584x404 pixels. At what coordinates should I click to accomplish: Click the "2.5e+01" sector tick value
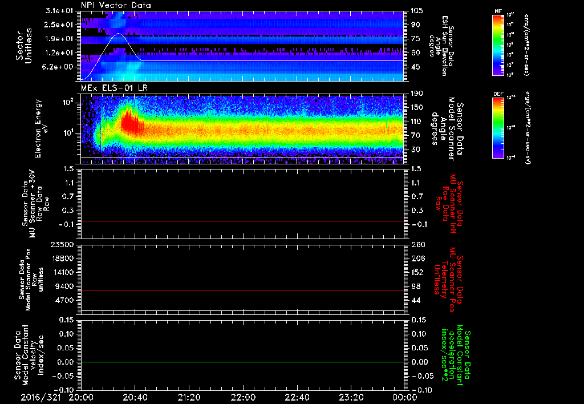[59, 25]
